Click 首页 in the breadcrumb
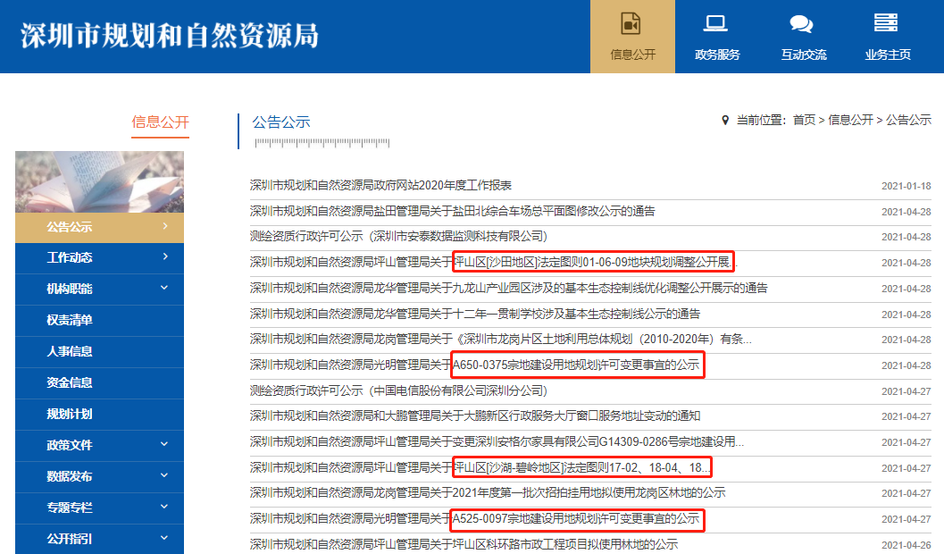 click(x=804, y=120)
